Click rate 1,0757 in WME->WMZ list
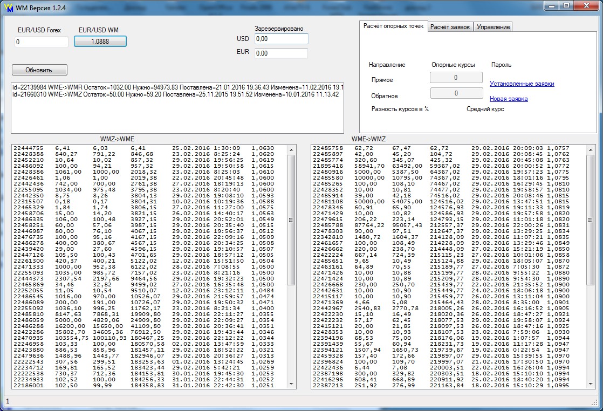 point(558,148)
